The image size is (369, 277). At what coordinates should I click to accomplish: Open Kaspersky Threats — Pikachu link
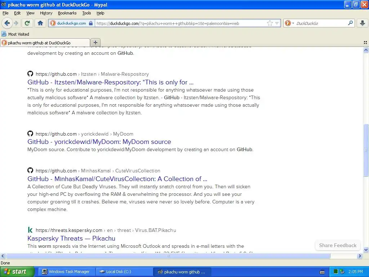pyautogui.click(x=71, y=238)
